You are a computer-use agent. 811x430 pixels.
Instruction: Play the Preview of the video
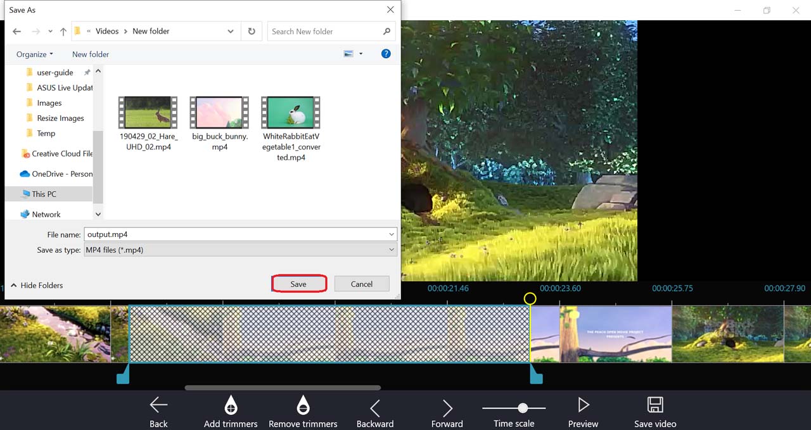click(x=584, y=405)
